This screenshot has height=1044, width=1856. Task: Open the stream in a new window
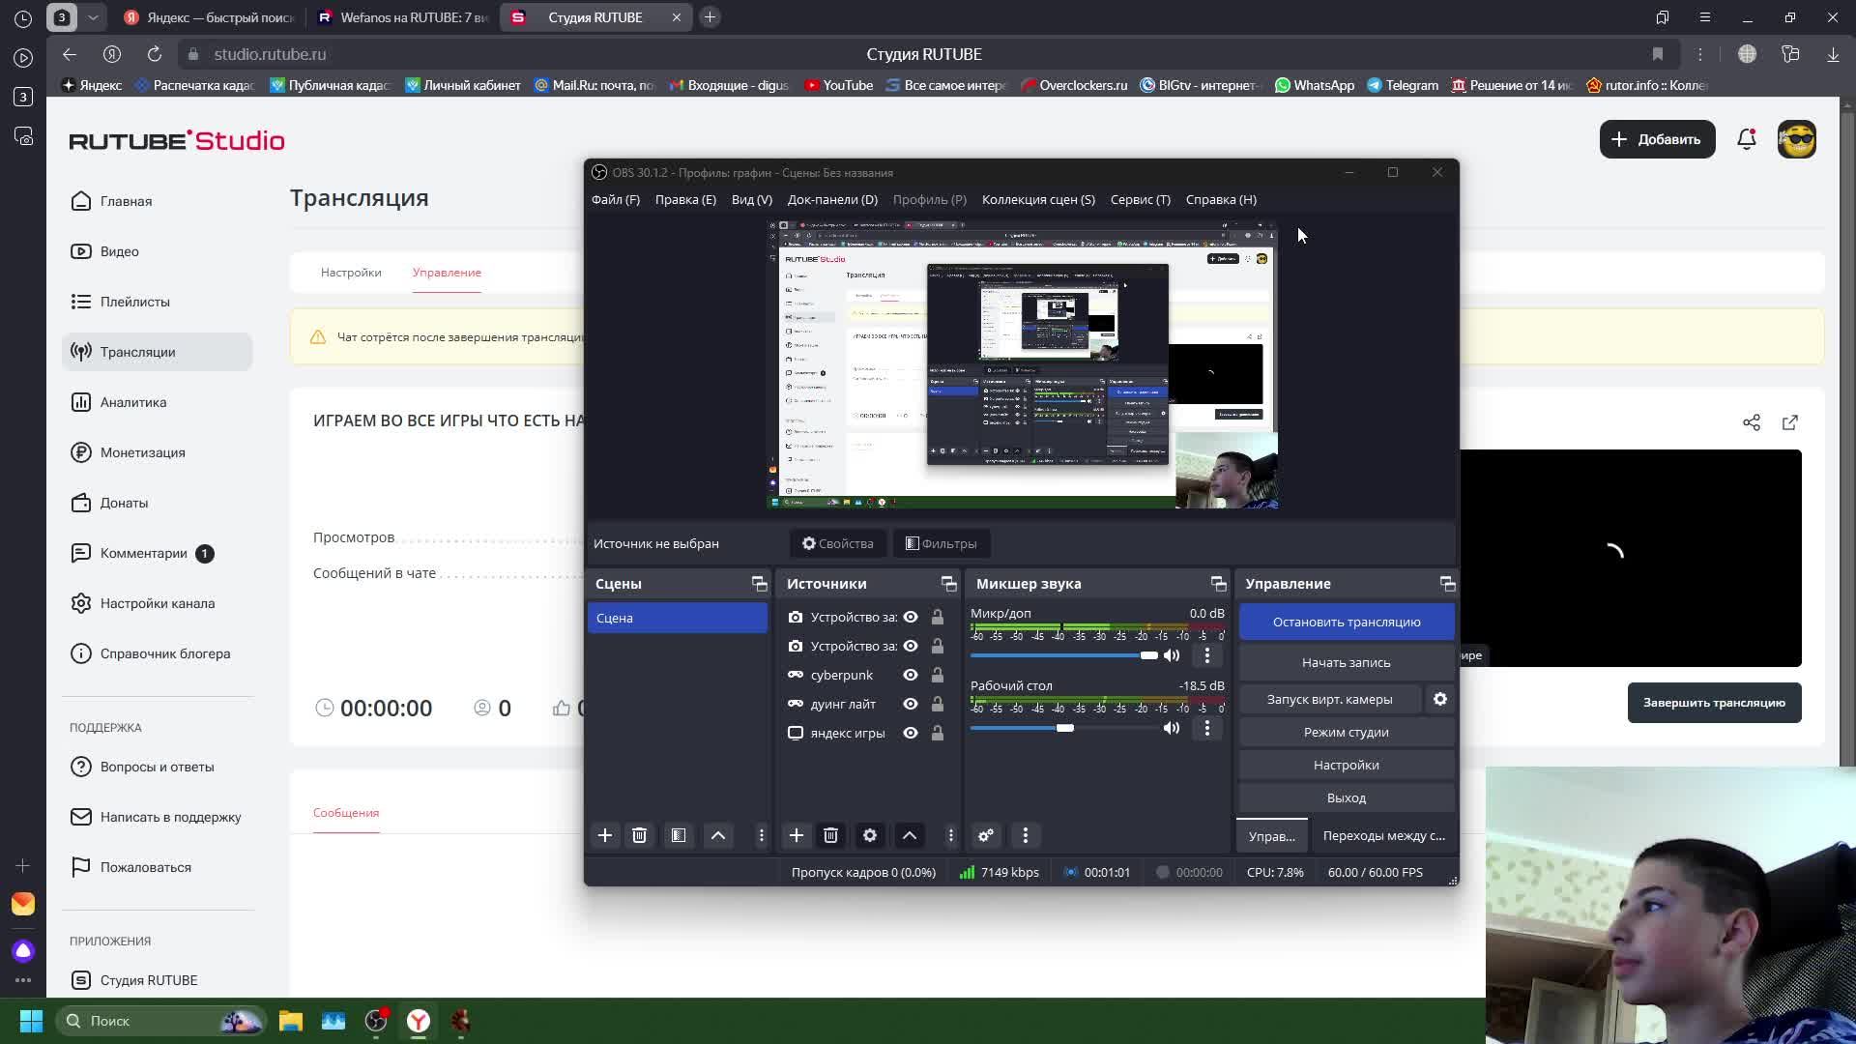click(1790, 422)
